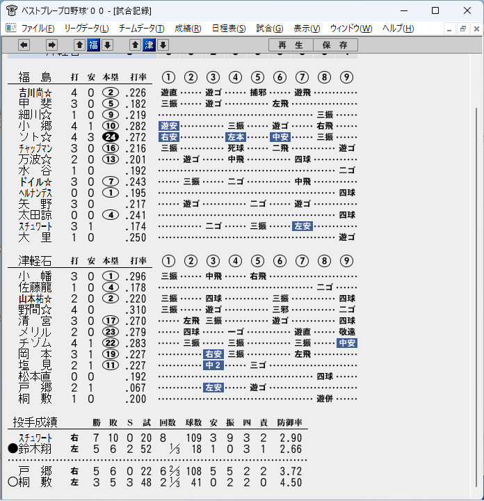Viewport: 484px width, 501px height.
Task: Open the リーグデータ(L) menu
Action: pyautogui.click(x=86, y=29)
